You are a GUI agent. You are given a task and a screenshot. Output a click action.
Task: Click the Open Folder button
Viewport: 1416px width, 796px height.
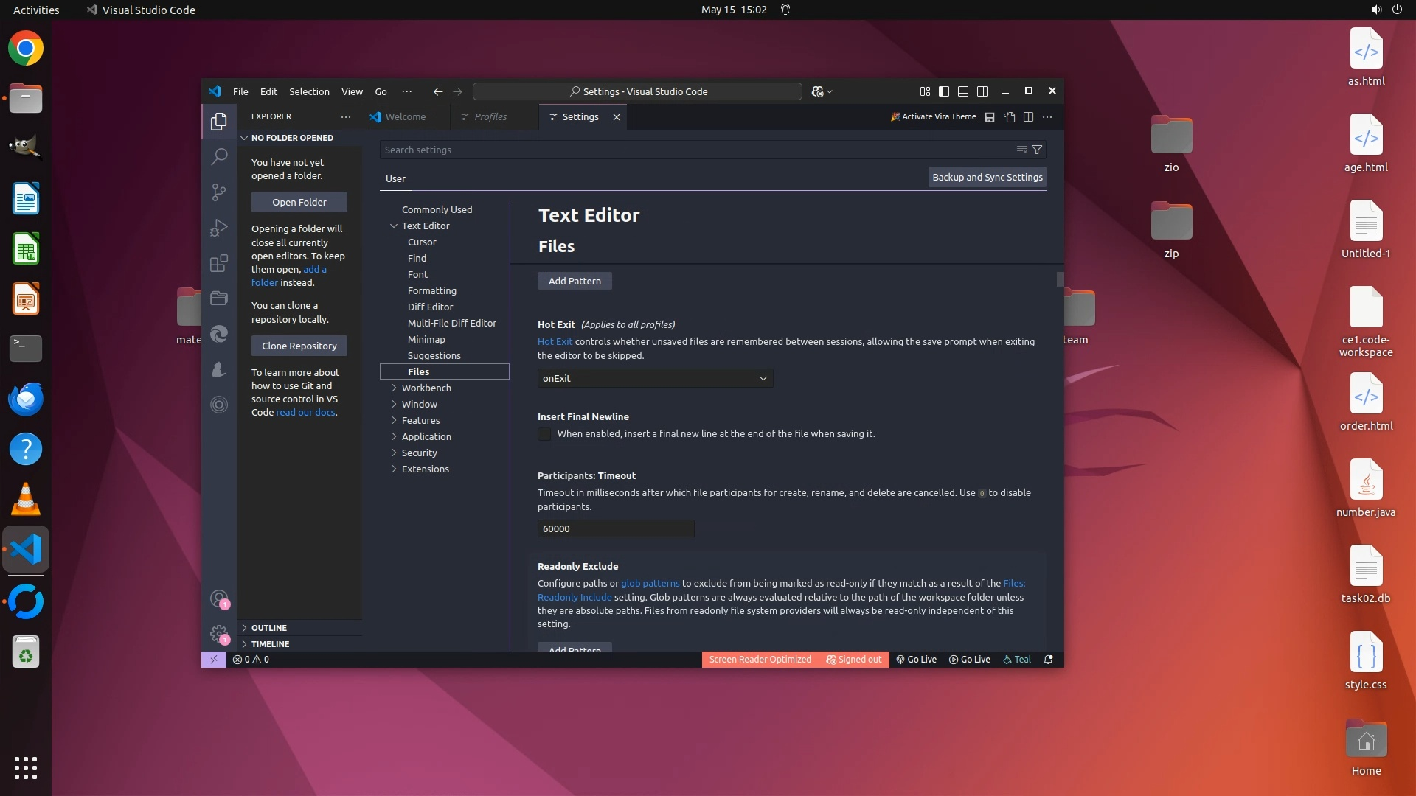pyautogui.click(x=299, y=202)
